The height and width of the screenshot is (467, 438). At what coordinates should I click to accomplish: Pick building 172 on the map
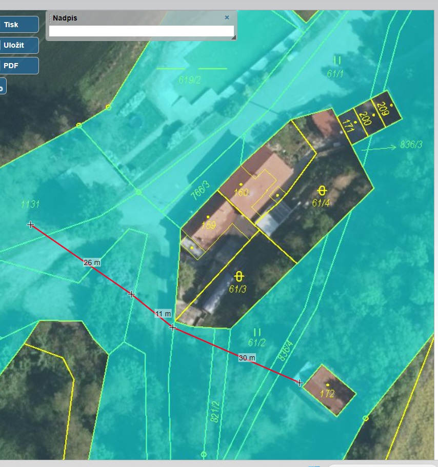coord(329,391)
